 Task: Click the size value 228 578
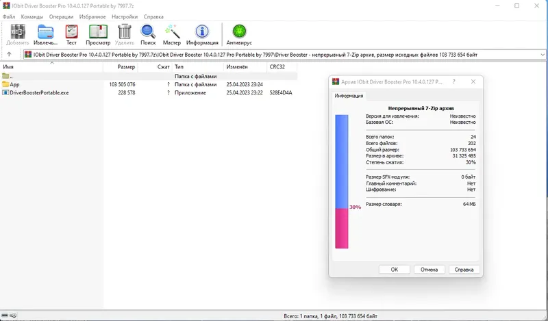coord(127,92)
